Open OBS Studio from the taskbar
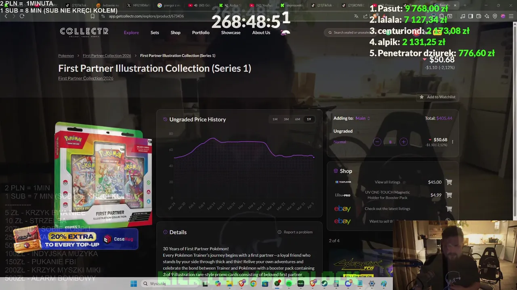This screenshot has width=517, height=290. pyautogui.click(x=277, y=284)
